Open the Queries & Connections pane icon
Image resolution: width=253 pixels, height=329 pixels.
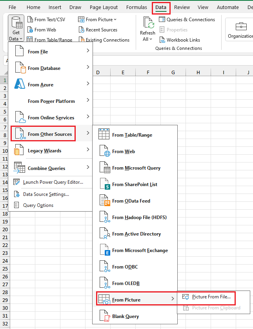tap(162, 20)
